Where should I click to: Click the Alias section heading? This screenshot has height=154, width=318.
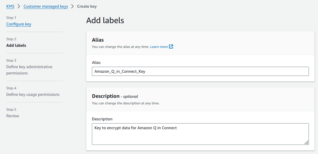pyautogui.click(x=98, y=40)
